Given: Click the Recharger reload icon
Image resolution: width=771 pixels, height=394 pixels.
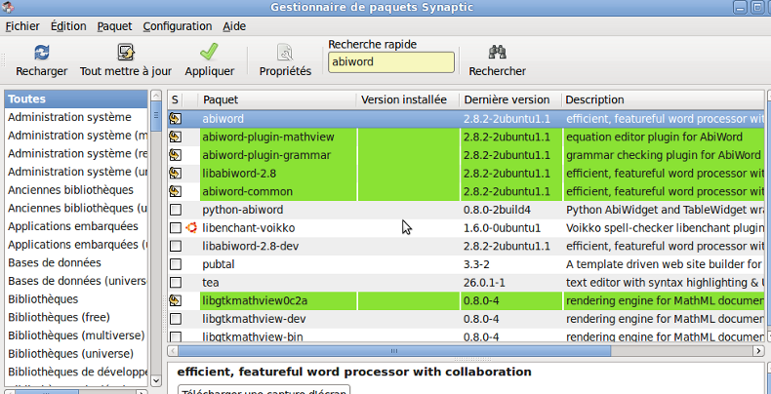Looking at the screenshot, I should (x=41, y=52).
